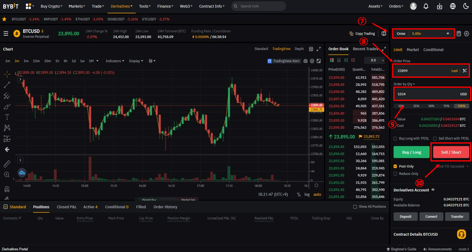Click the Buy / Long button
Viewport: 472px width, 252px height.
coord(411,152)
